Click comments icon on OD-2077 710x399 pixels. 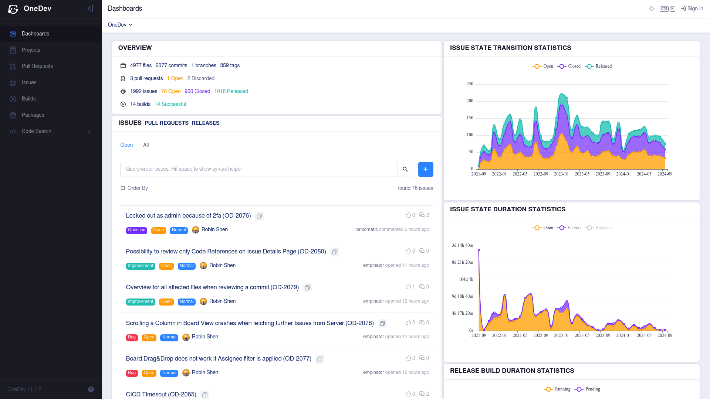[422, 358]
